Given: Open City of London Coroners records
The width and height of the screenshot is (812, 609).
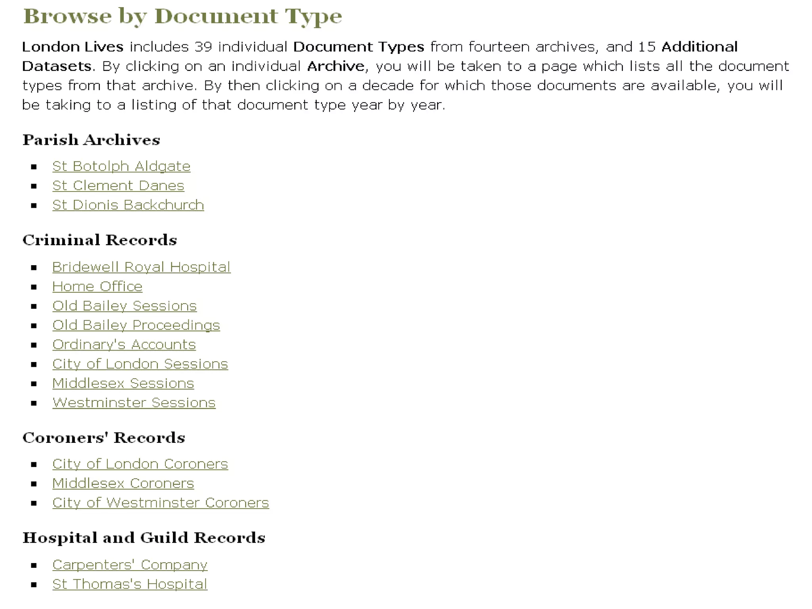Looking at the screenshot, I should [140, 464].
